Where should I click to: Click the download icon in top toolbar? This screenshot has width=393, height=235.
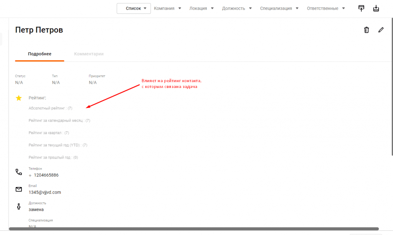tap(376, 8)
